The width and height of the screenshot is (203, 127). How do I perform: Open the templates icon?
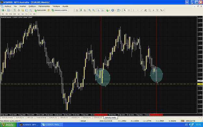tap(118, 10)
